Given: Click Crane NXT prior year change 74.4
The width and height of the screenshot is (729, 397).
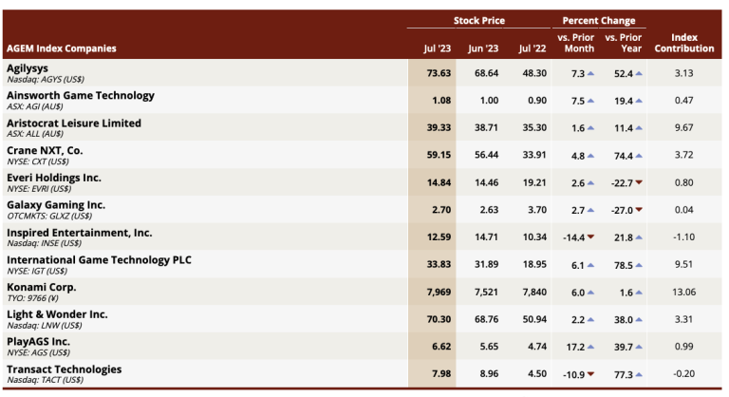Looking at the screenshot, I should pyautogui.click(x=623, y=156).
